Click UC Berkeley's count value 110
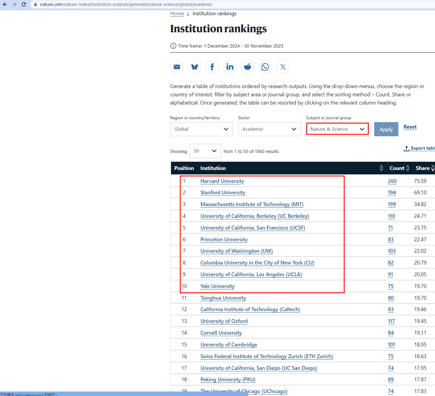This screenshot has width=435, height=396. point(391,216)
